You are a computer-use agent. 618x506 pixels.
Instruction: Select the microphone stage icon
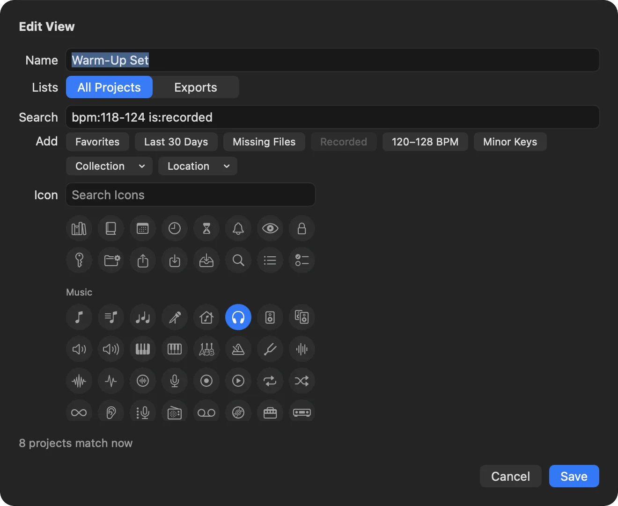click(x=175, y=318)
